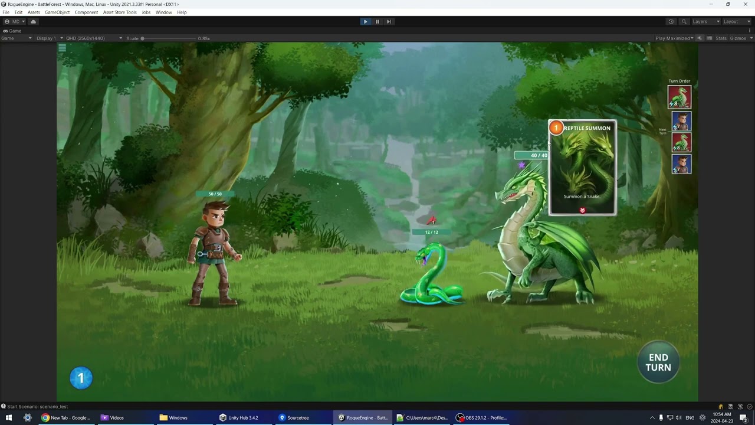Image resolution: width=755 pixels, height=425 pixels.
Task: Open the Unity cloud services icon
Action: [x=33, y=22]
